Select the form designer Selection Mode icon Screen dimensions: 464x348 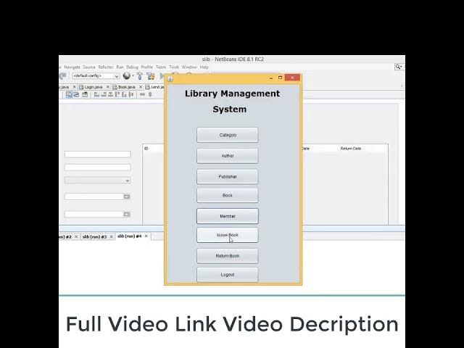[69, 94]
